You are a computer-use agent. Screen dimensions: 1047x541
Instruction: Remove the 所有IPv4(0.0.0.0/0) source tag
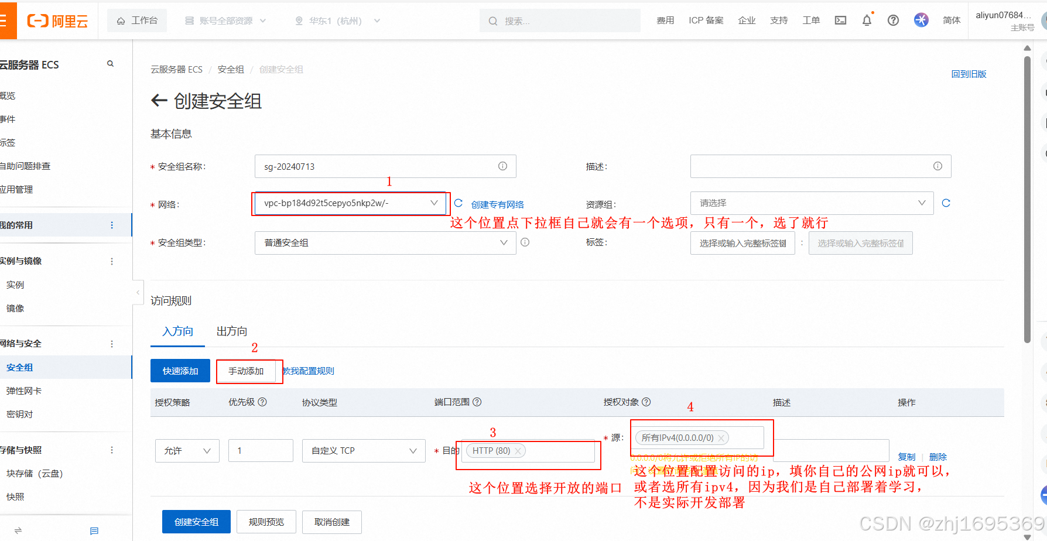721,438
